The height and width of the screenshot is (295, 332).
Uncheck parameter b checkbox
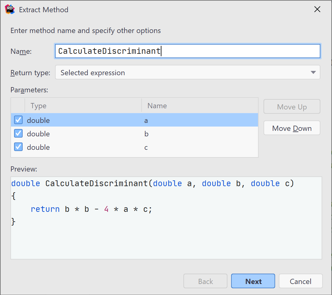tap(18, 133)
